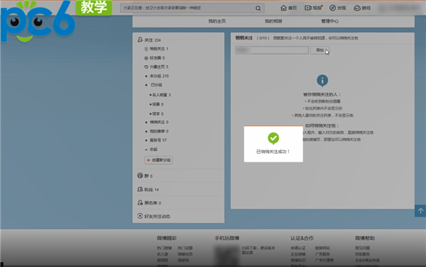Click the 好友关注动态 icon

[140, 216]
